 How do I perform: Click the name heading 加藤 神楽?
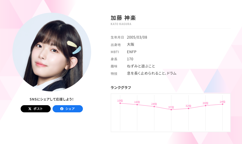pos(123,18)
